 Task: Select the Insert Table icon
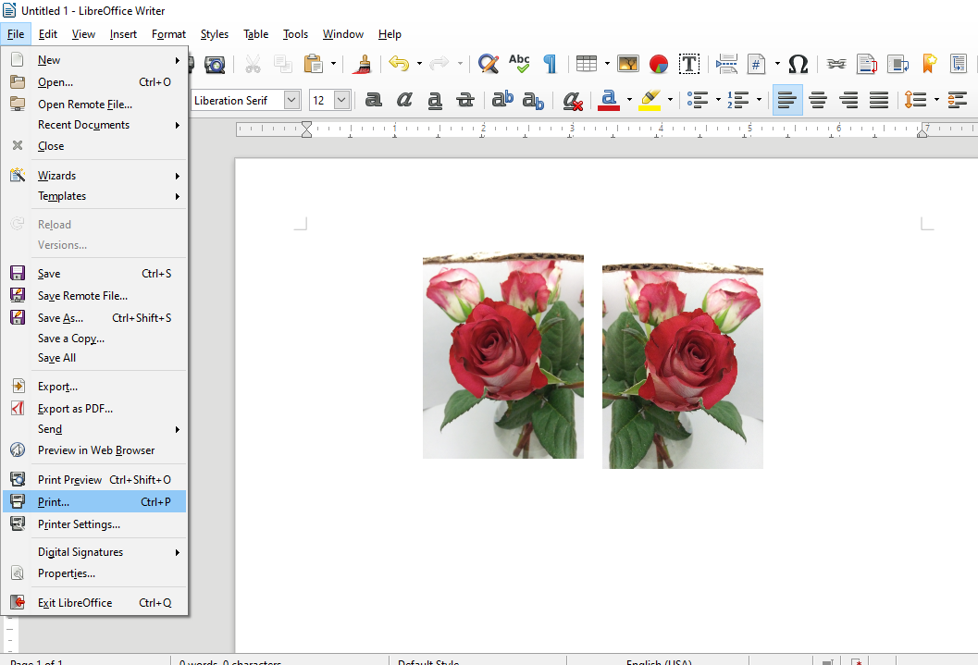tap(586, 64)
